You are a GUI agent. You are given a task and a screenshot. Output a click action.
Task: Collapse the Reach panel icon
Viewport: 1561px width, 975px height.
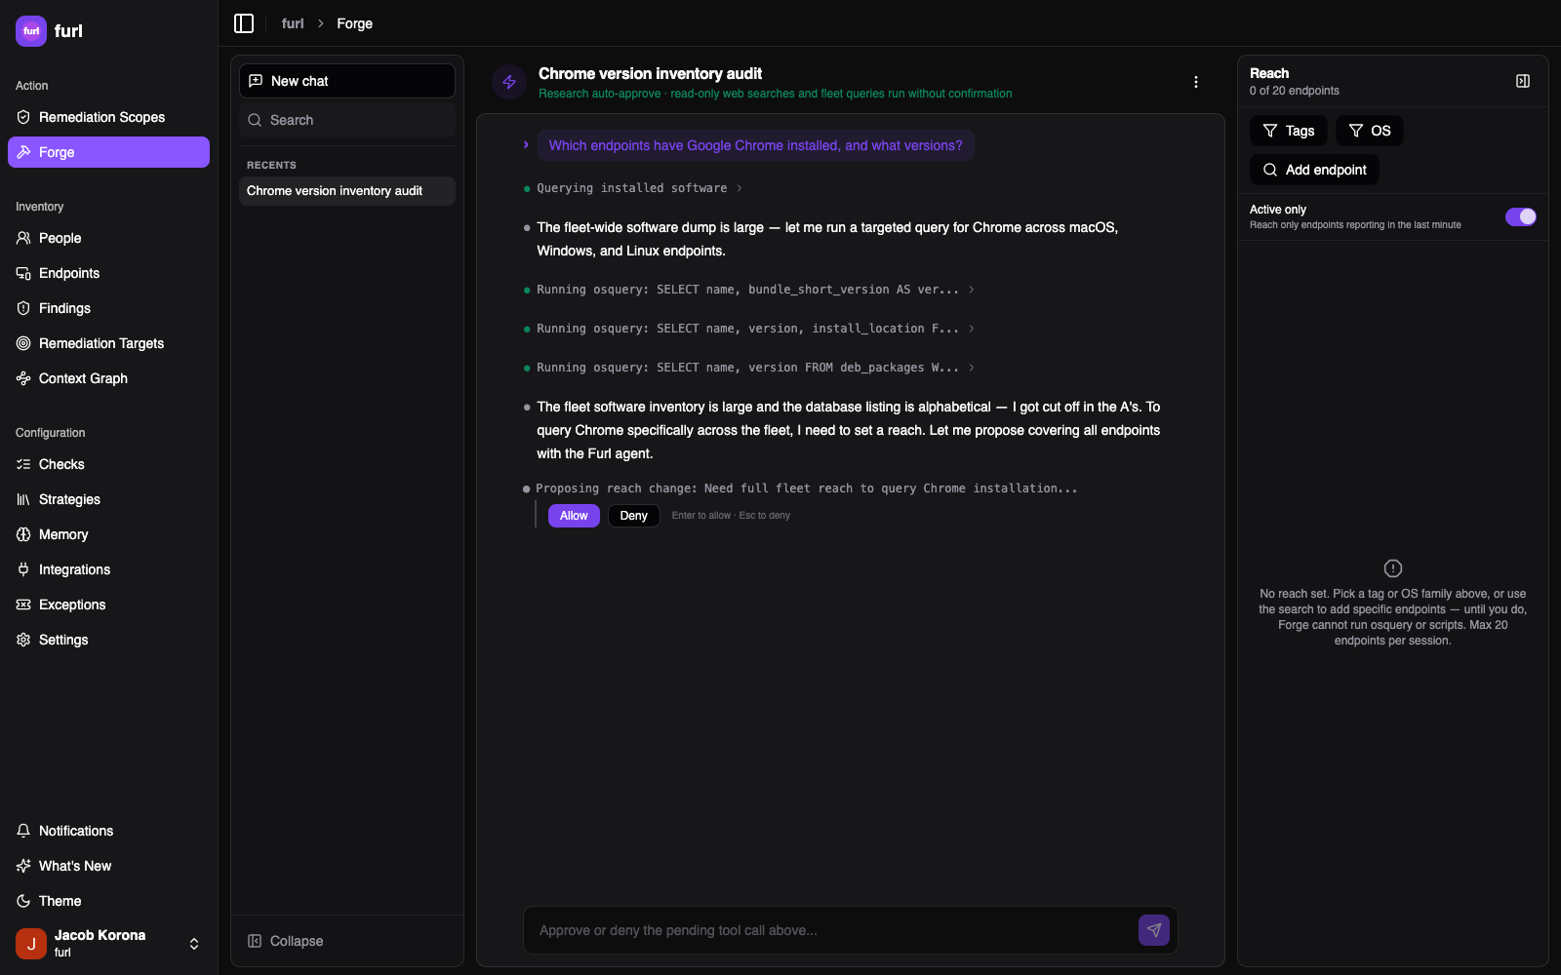pos(1523,81)
